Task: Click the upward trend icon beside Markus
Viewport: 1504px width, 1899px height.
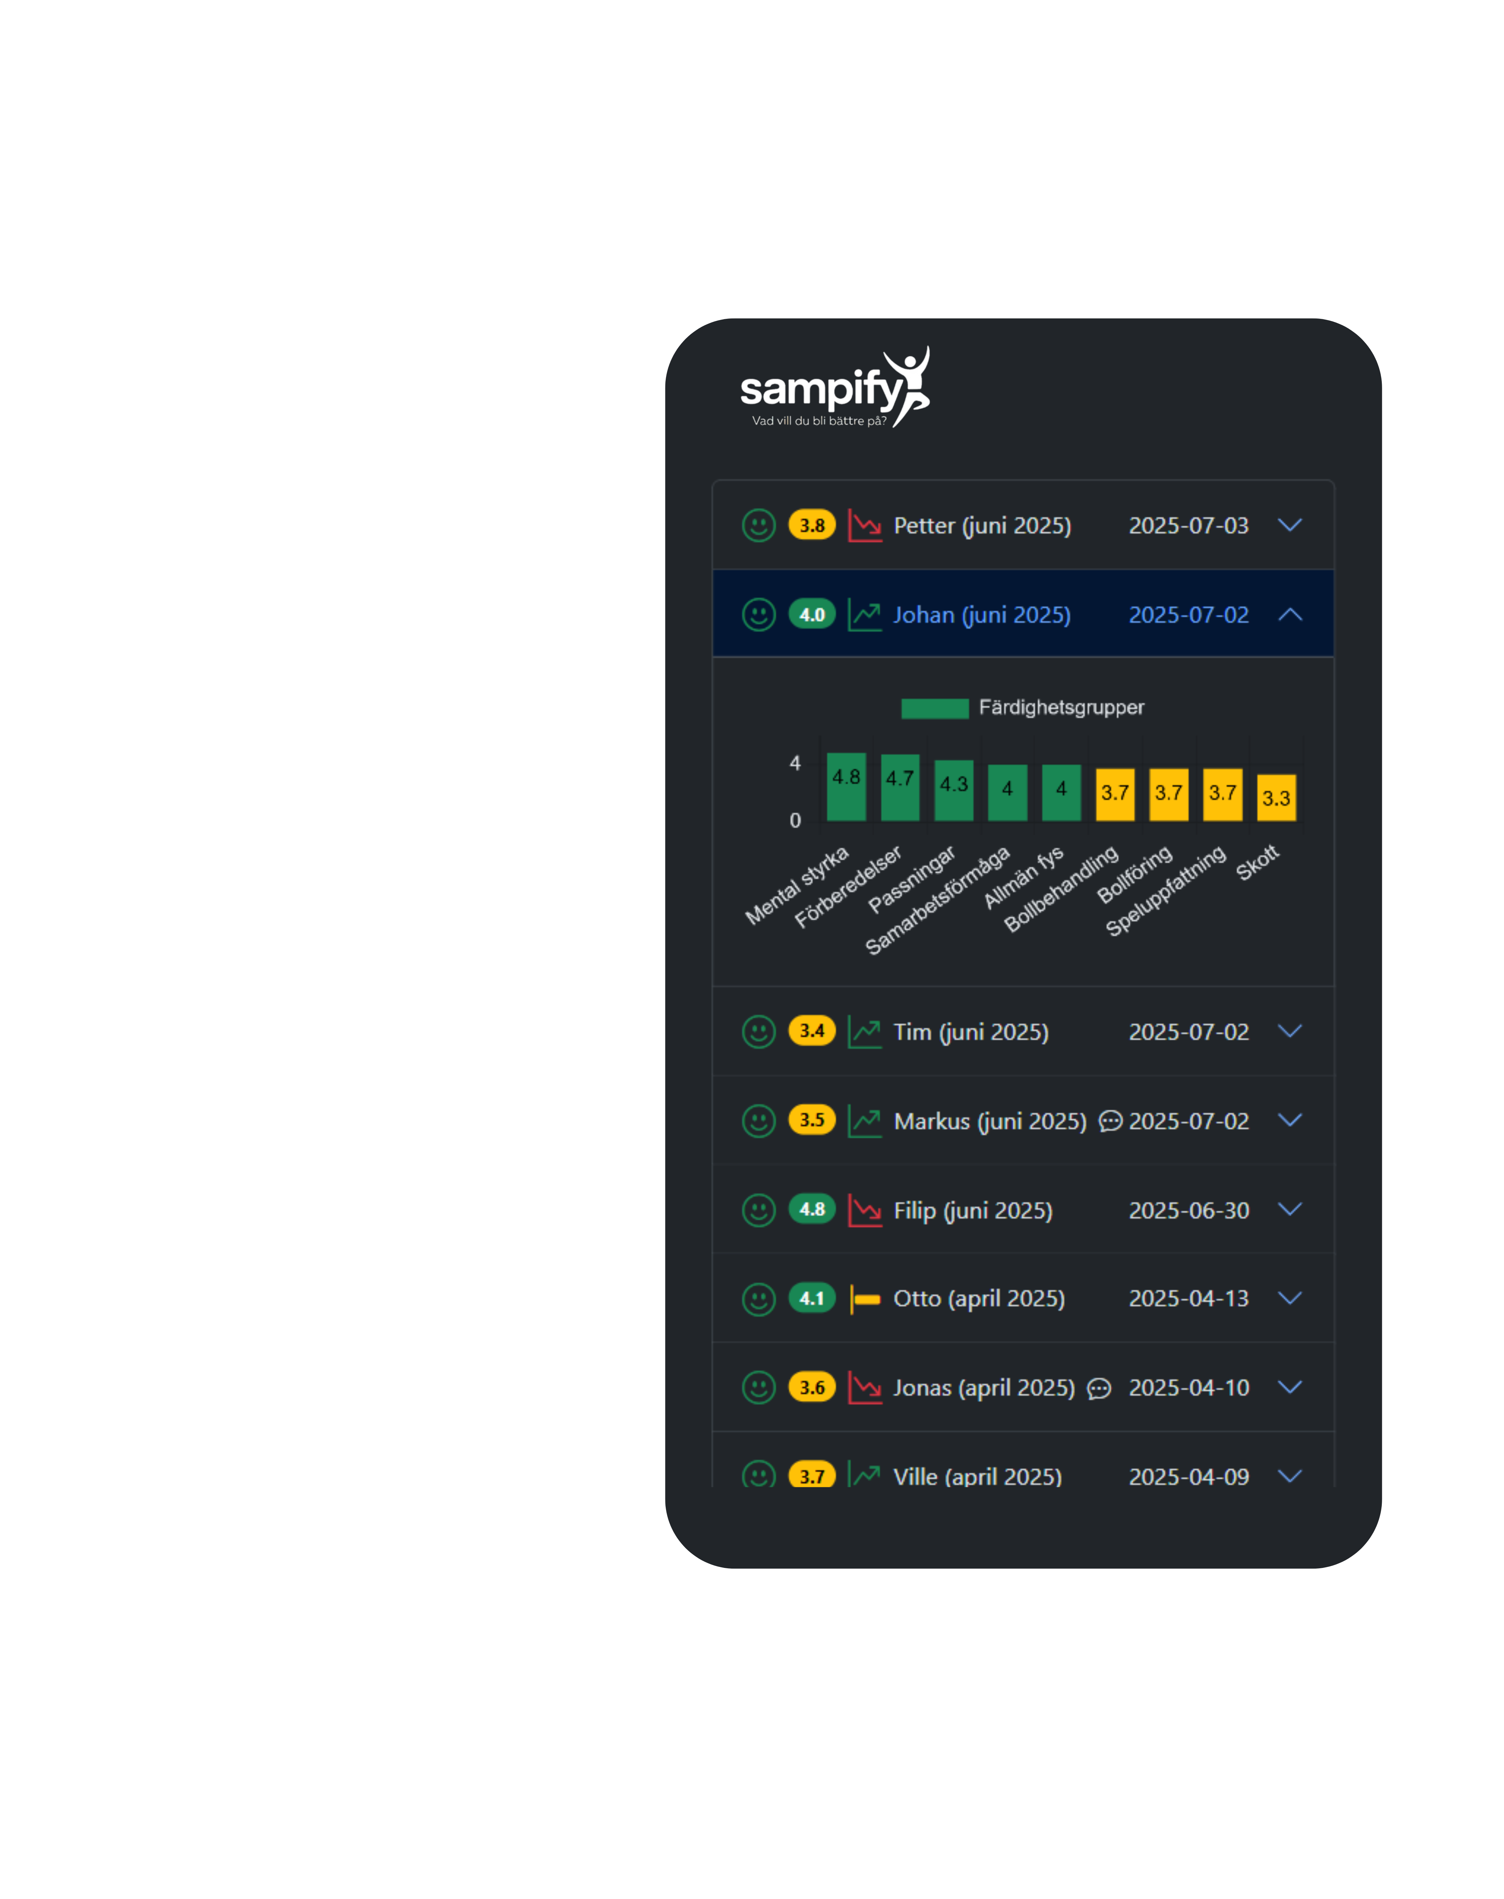Action: tap(865, 1121)
